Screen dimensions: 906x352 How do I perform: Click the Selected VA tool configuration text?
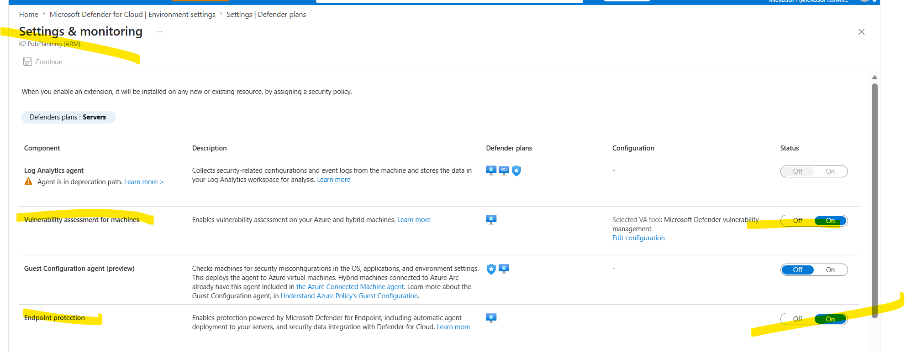(x=685, y=224)
